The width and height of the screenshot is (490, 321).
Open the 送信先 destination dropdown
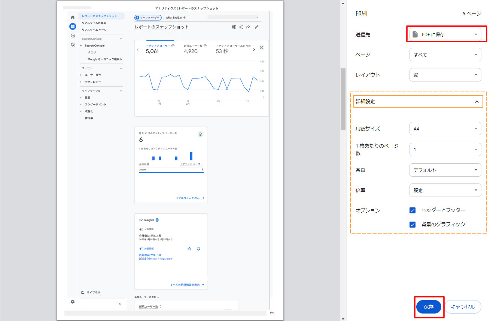point(445,34)
